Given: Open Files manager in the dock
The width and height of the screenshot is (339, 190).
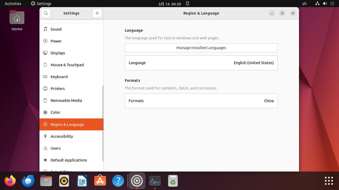Looking at the screenshot, I should click(46, 181).
